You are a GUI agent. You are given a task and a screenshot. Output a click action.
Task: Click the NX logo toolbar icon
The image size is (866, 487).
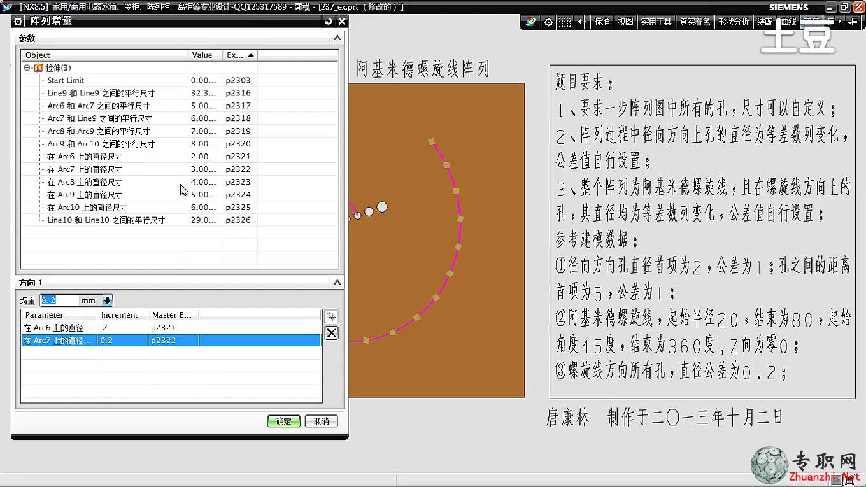(x=531, y=22)
